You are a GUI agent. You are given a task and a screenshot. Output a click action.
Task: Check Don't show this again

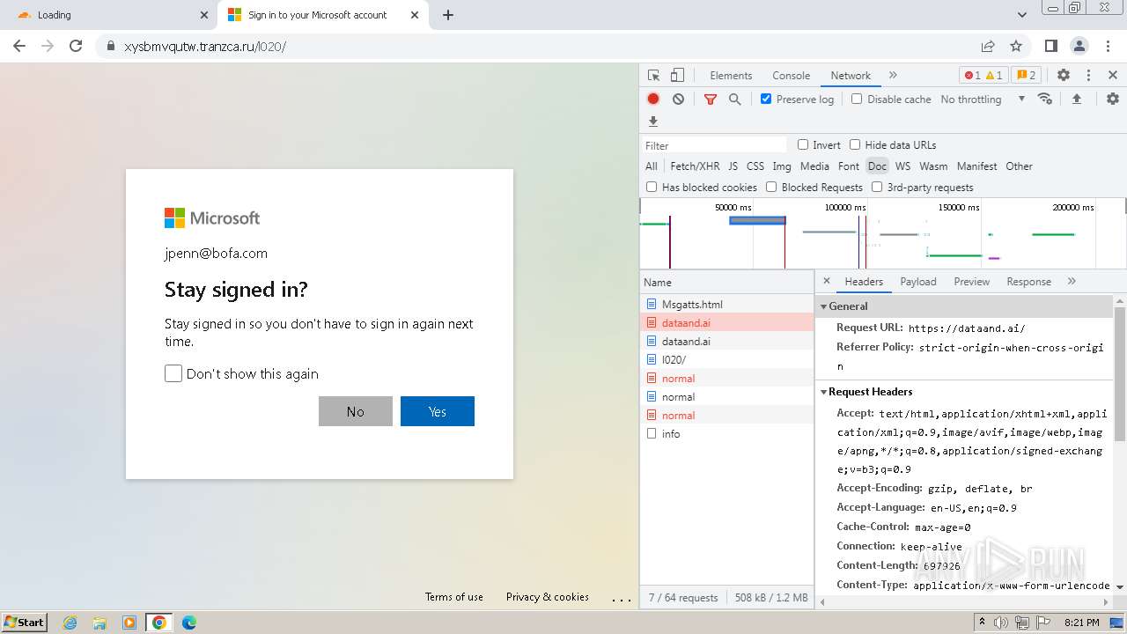tap(173, 373)
